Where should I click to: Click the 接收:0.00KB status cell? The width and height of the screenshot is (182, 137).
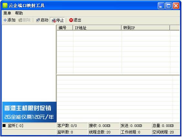pyautogui.click(x=104, y=126)
